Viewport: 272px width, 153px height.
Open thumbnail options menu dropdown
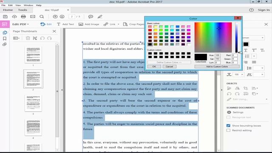click(17, 38)
